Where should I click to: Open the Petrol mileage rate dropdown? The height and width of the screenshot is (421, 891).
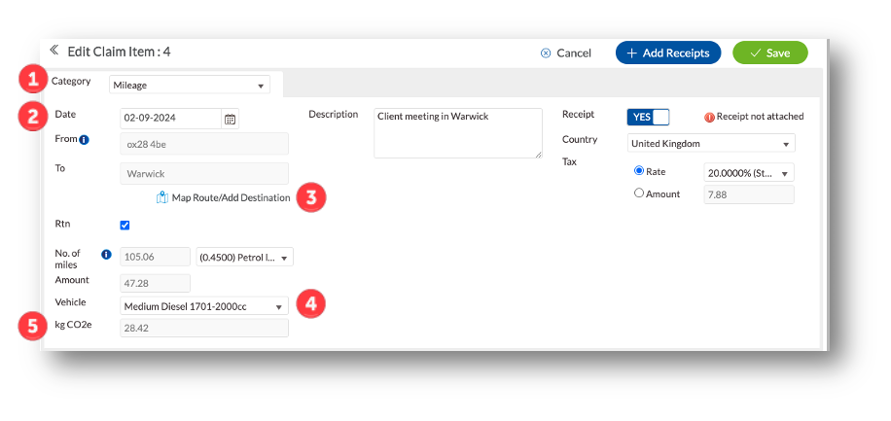244,258
